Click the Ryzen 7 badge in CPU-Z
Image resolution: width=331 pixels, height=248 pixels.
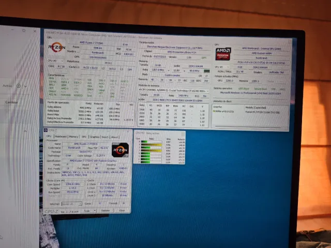coord(121,149)
